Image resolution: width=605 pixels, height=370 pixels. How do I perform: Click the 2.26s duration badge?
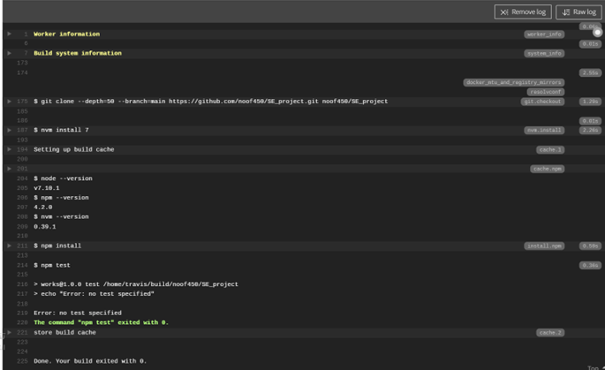click(590, 130)
